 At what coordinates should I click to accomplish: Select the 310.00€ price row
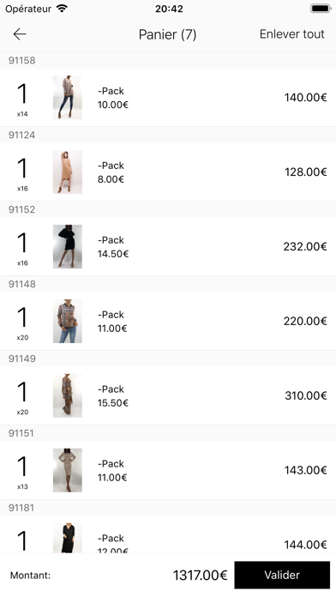click(168, 395)
